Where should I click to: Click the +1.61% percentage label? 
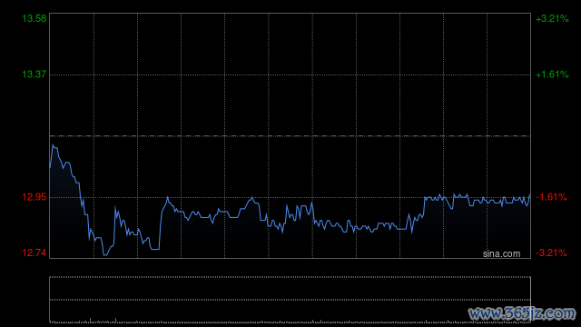pyautogui.click(x=552, y=74)
